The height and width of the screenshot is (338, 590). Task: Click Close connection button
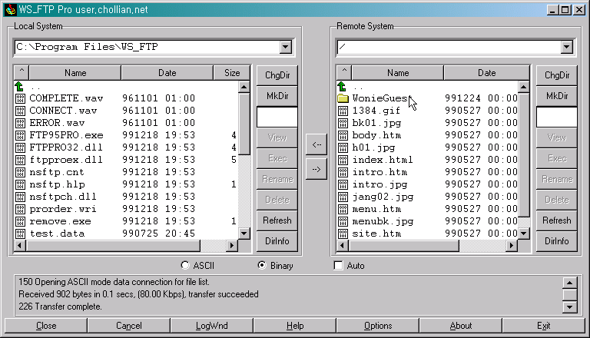(46, 326)
